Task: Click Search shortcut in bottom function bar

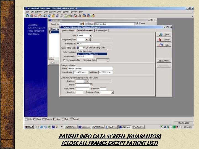Action: 47,119
